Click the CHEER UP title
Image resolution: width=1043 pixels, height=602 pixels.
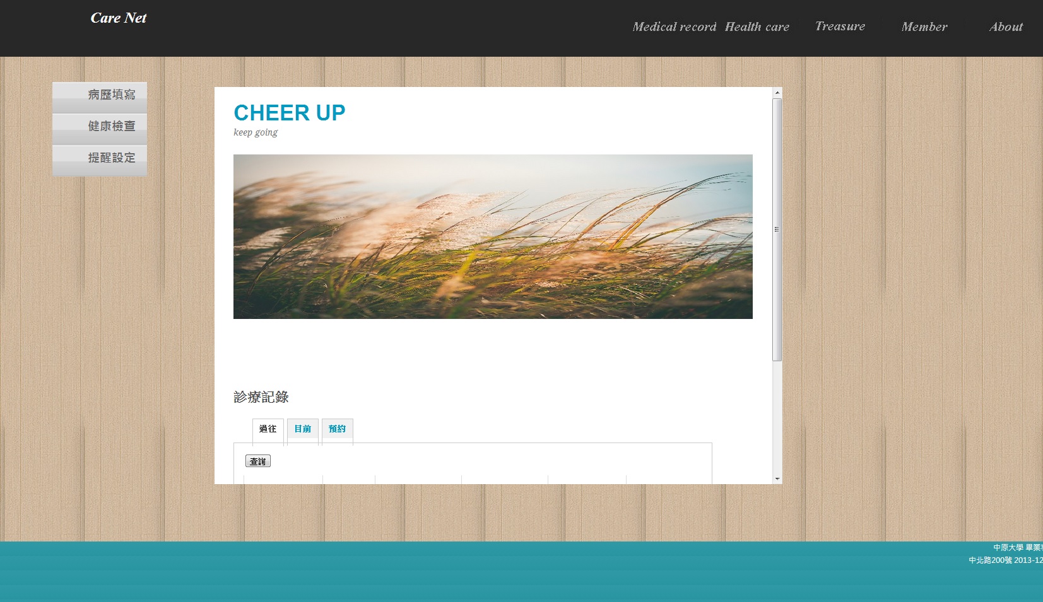(289, 113)
